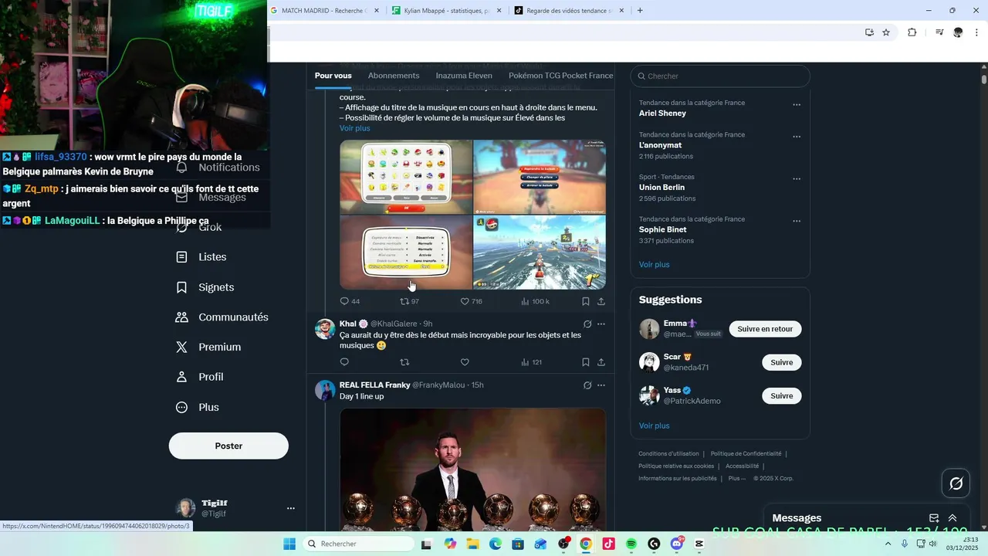The height and width of the screenshot is (556, 988).
Task: Switch to Kylian Mbappé browser tab
Action: tap(445, 11)
